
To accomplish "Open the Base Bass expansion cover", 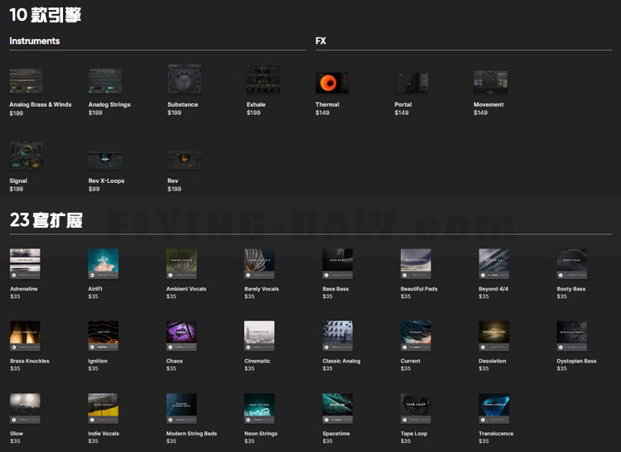I will click(x=338, y=263).
